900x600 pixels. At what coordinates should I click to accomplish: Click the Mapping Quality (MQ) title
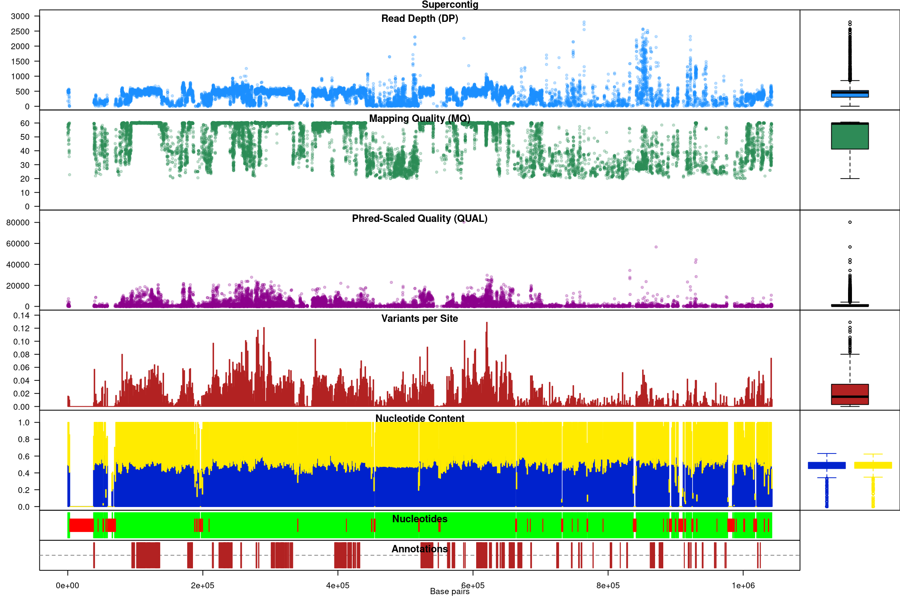[420, 118]
